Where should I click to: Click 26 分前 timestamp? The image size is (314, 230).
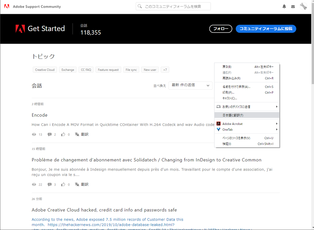[x=37, y=199]
